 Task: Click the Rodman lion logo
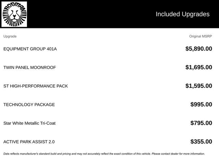[x=14, y=14]
